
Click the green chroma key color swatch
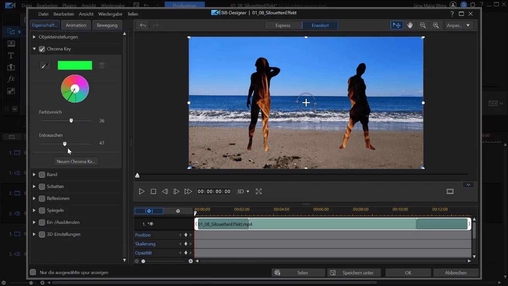pos(75,65)
